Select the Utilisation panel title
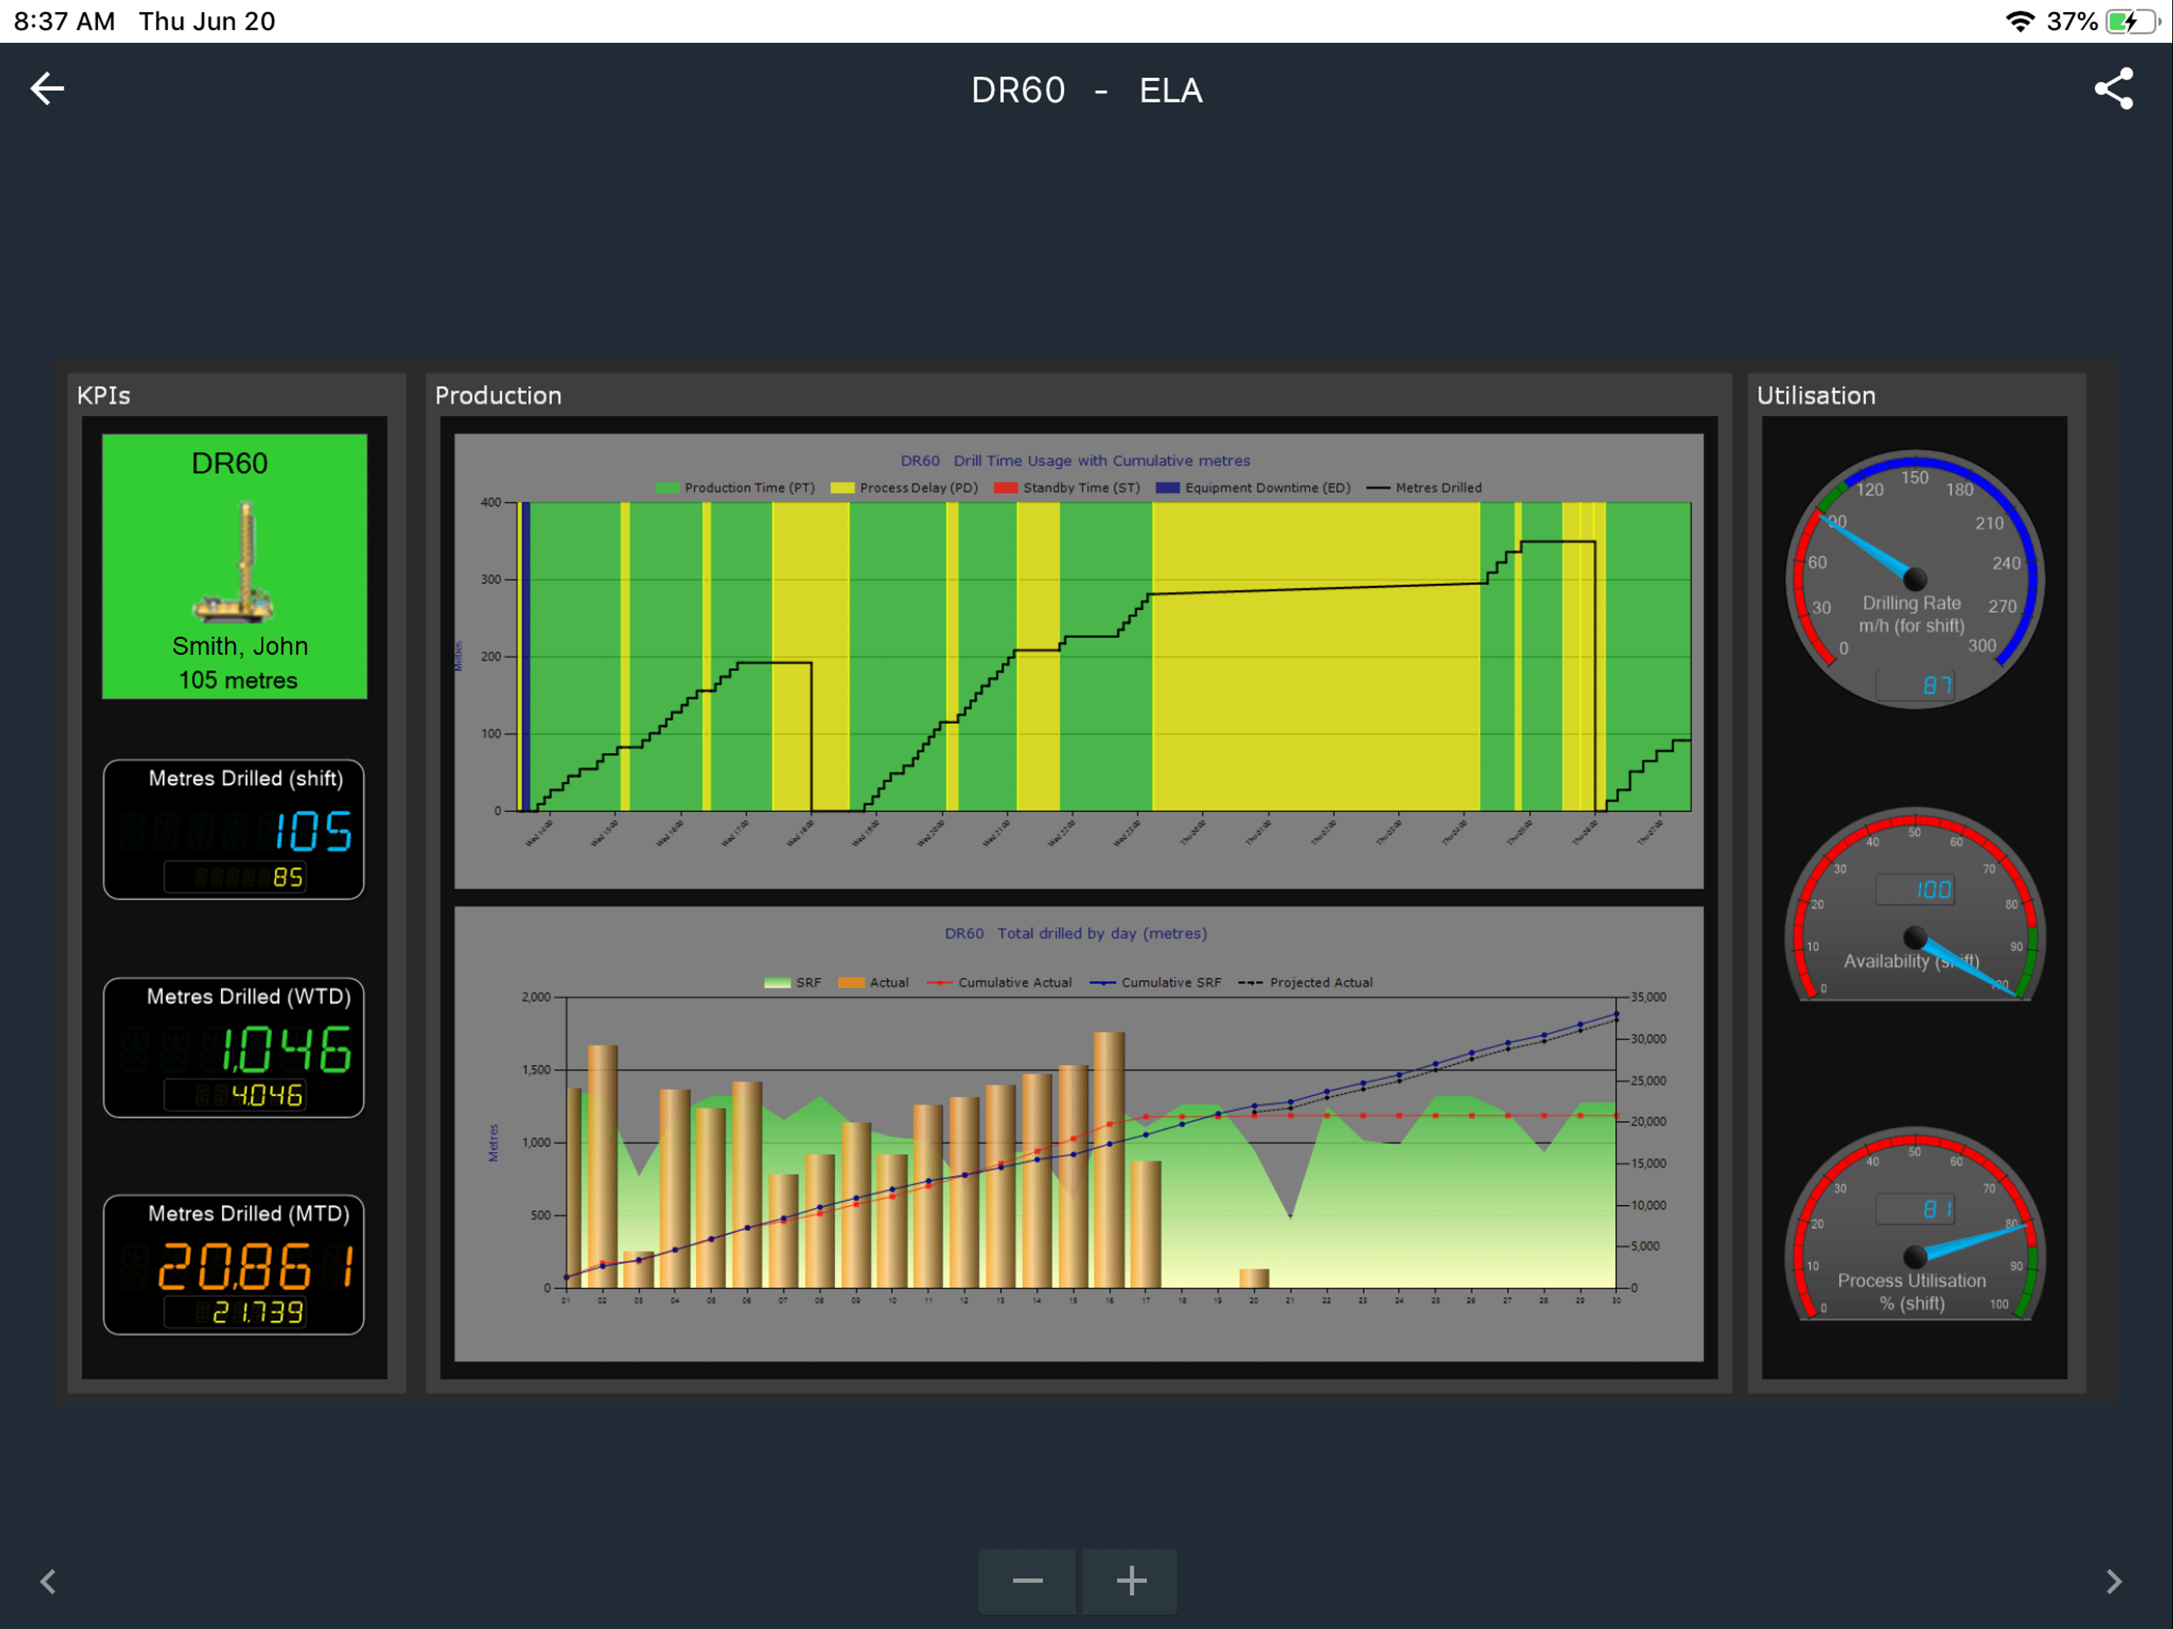Image resolution: width=2173 pixels, height=1629 pixels. click(x=1815, y=395)
